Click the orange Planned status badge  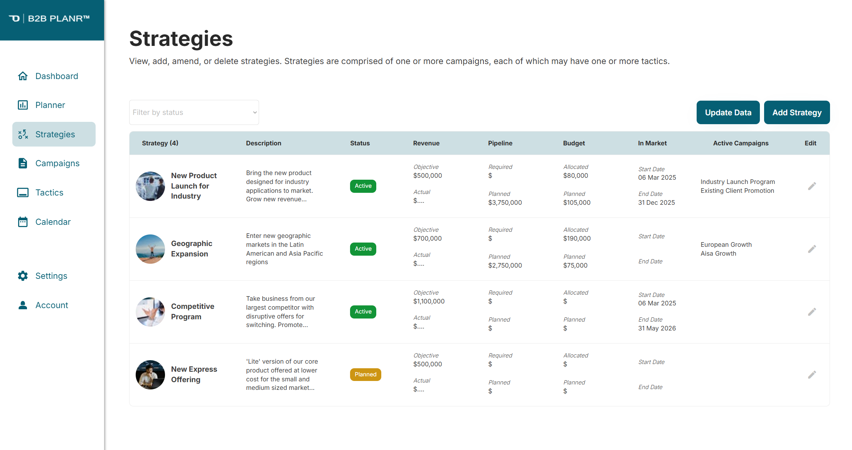pyautogui.click(x=365, y=374)
